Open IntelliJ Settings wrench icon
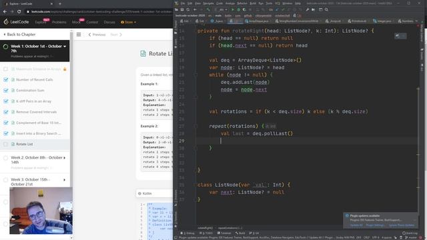The width and height of the screenshot is (427, 240). tap(308, 9)
